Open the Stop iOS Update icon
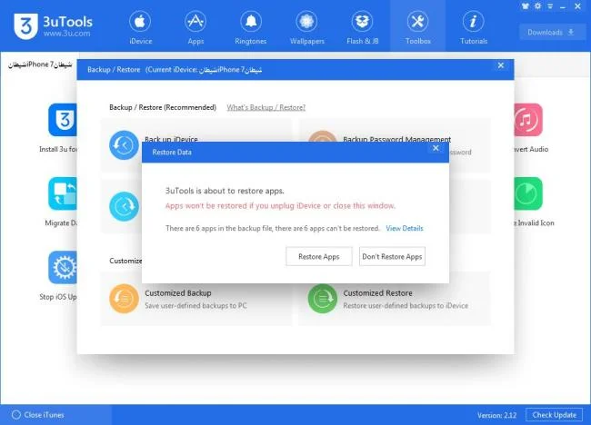 point(63,267)
